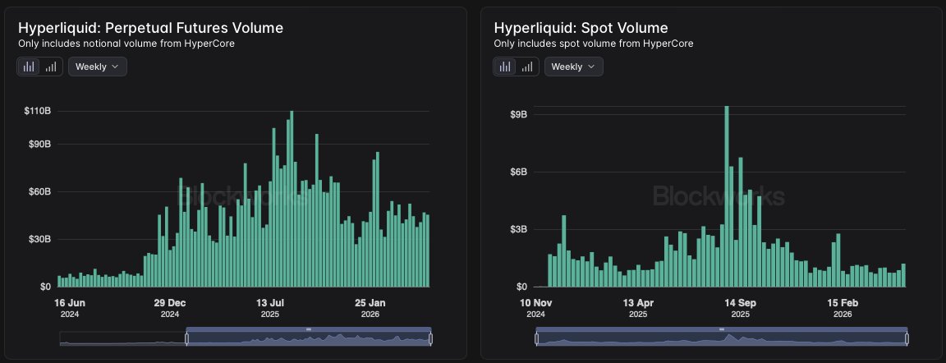Select cumulative chart view in Spot Volume panel
The image size is (946, 363).
tap(527, 67)
